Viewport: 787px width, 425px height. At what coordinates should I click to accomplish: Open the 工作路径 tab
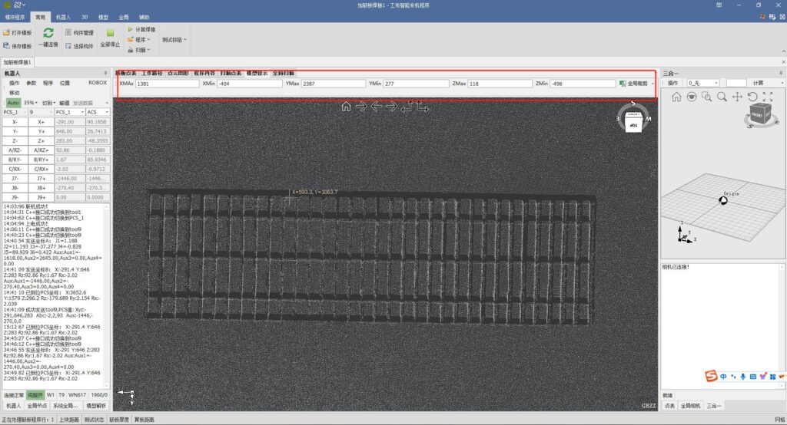(151, 74)
